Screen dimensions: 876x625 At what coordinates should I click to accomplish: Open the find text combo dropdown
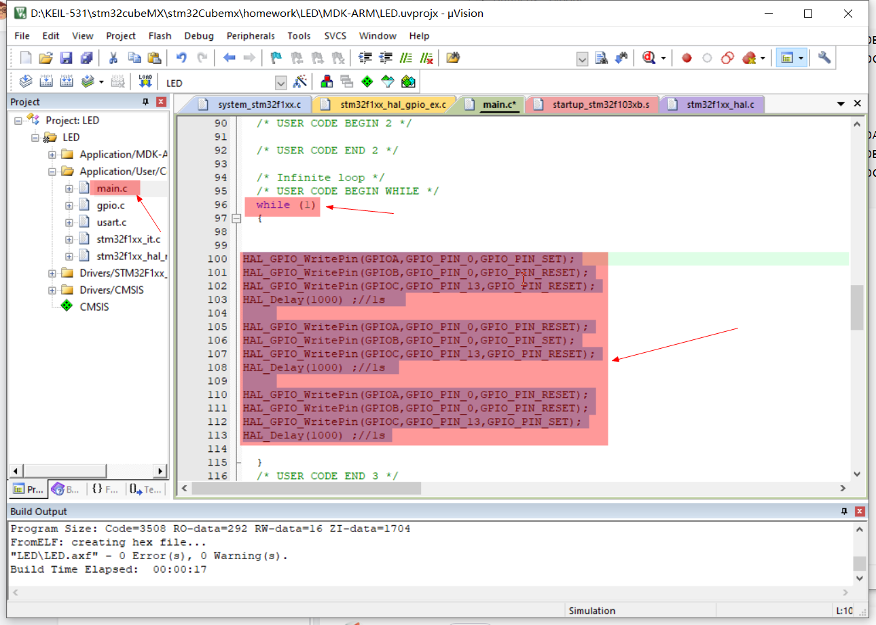point(582,59)
